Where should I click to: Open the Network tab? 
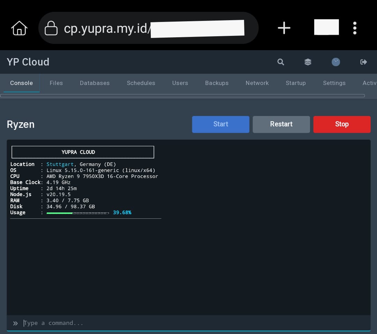[x=257, y=83]
